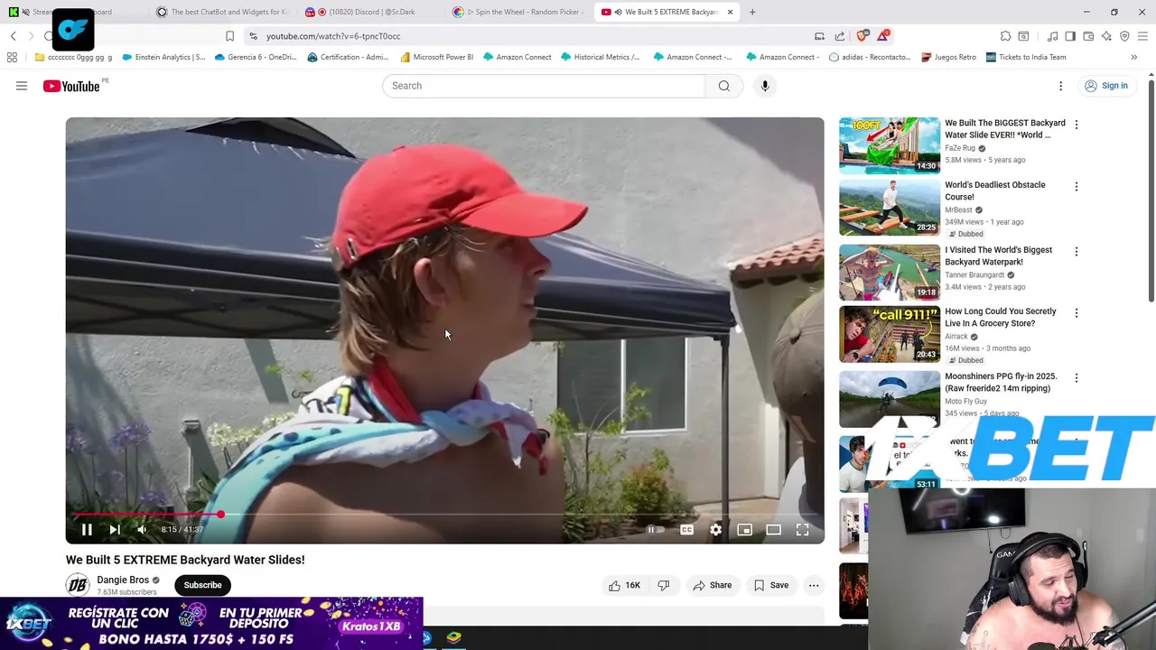Open the apps grid in bookmarks bar
Viewport: 1156px width, 650px height.
click(12, 57)
